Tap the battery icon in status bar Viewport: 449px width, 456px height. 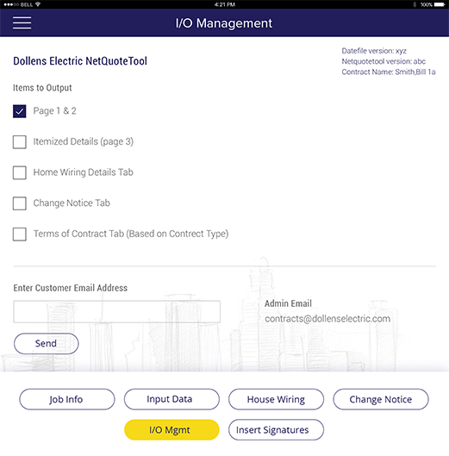pyautogui.click(x=440, y=4)
